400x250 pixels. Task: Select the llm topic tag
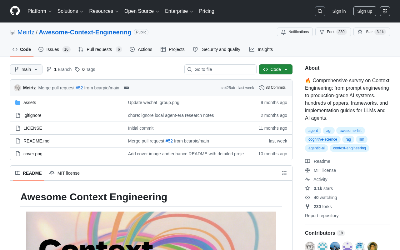pos(362,139)
